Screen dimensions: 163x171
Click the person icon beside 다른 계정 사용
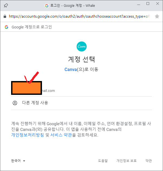point(15,103)
